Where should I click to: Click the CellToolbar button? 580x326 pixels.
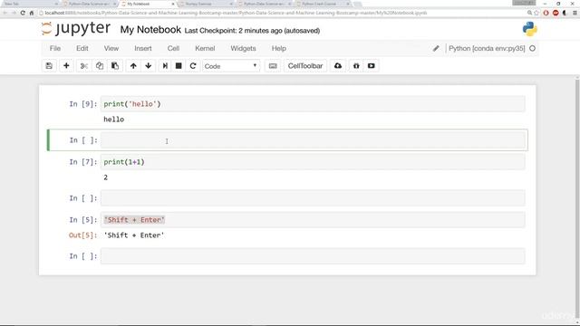point(305,66)
